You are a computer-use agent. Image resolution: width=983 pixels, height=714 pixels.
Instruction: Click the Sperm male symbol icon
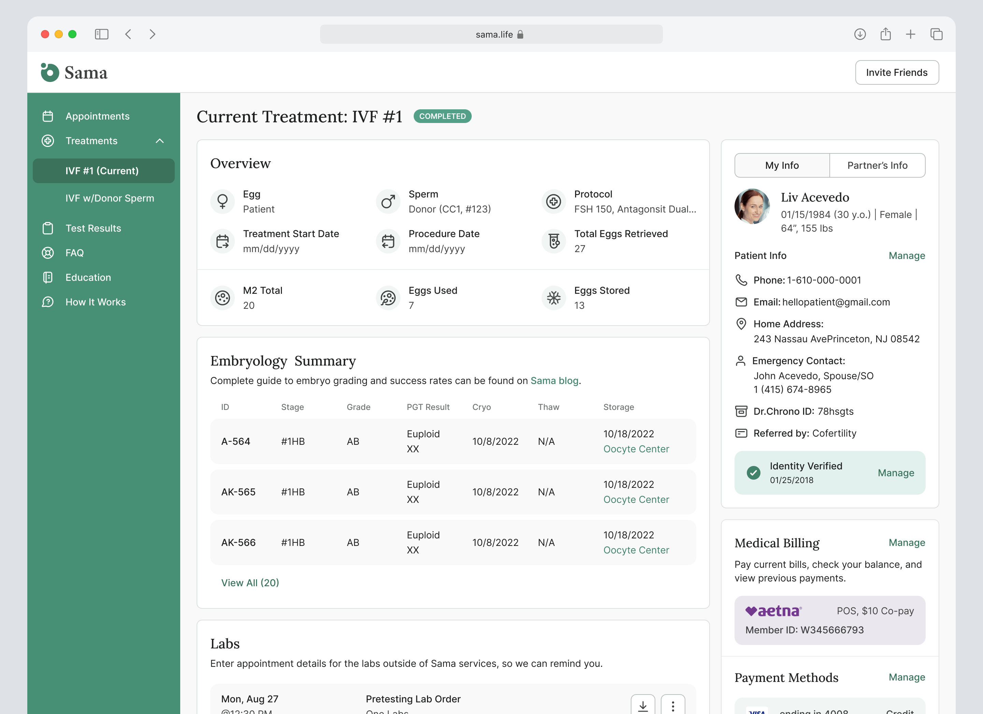coord(388,201)
